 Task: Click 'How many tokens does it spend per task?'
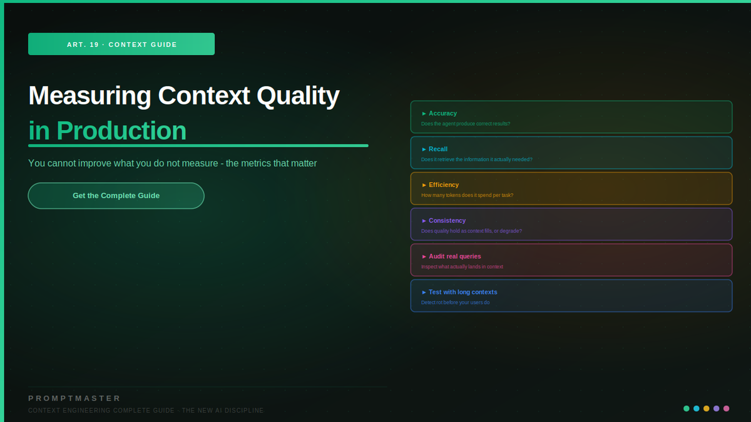point(467,195)
